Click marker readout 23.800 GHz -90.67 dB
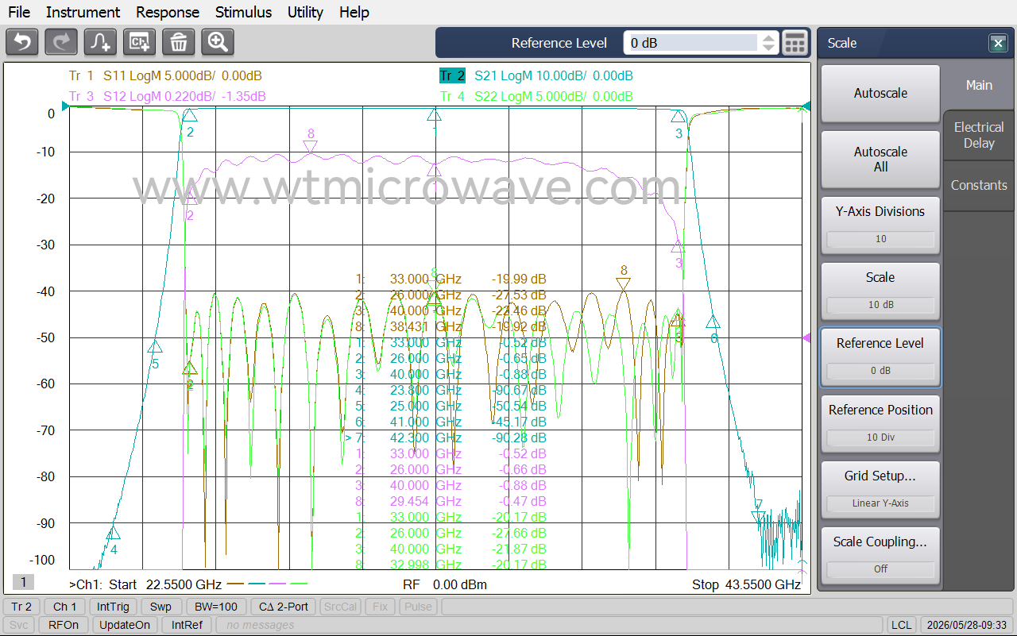 tap(450, 390)
